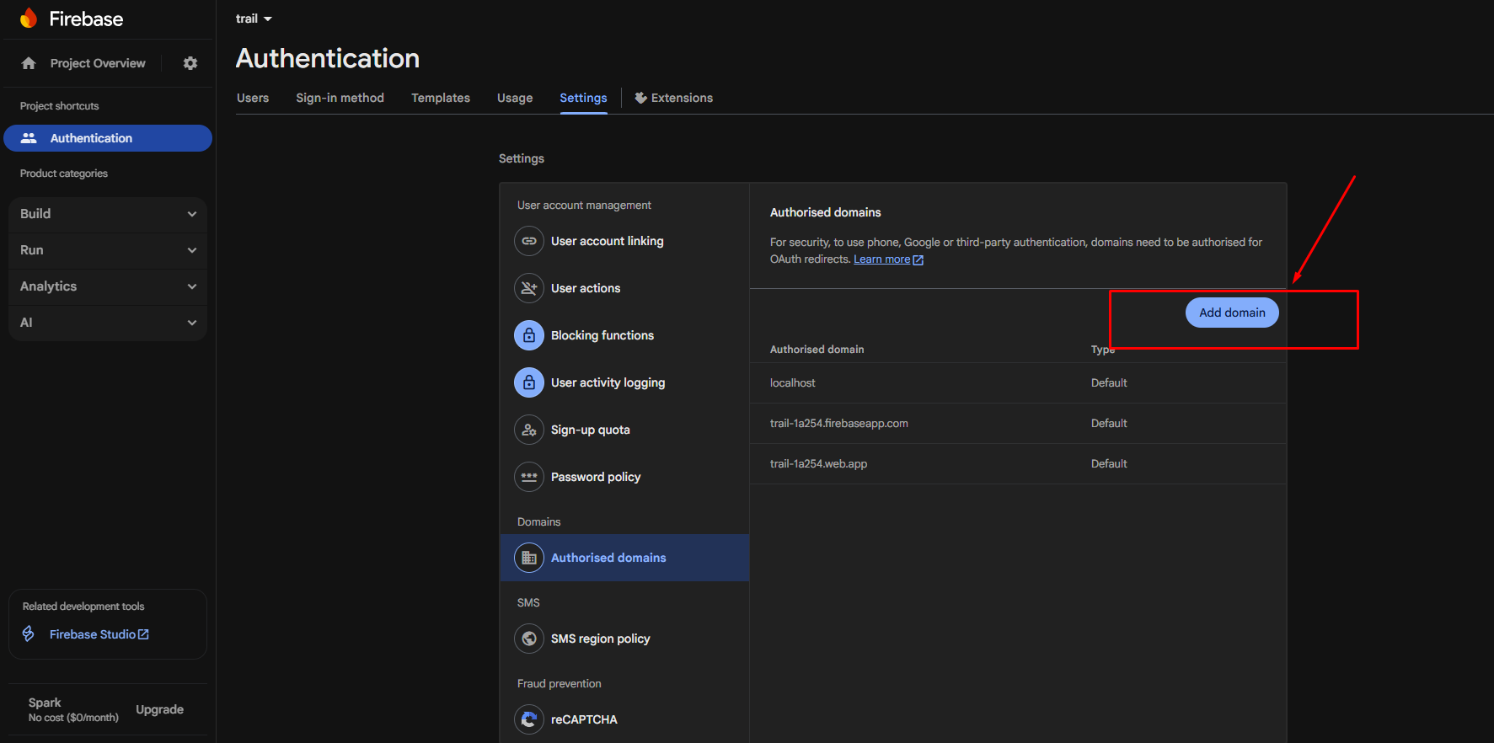1494x743 pixels.
Task: Click the Firebase Studio icon
Action: [x=29, y=633]
